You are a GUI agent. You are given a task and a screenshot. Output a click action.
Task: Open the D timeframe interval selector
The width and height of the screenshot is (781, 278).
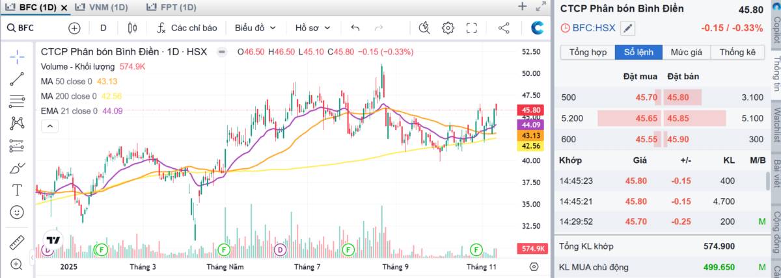(x=103, y=28)
